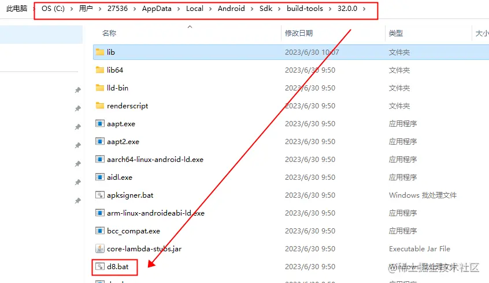The image size is (489, 283).
Task: Select file name core-lambda-stubs.jar
Action: [144, 249]
